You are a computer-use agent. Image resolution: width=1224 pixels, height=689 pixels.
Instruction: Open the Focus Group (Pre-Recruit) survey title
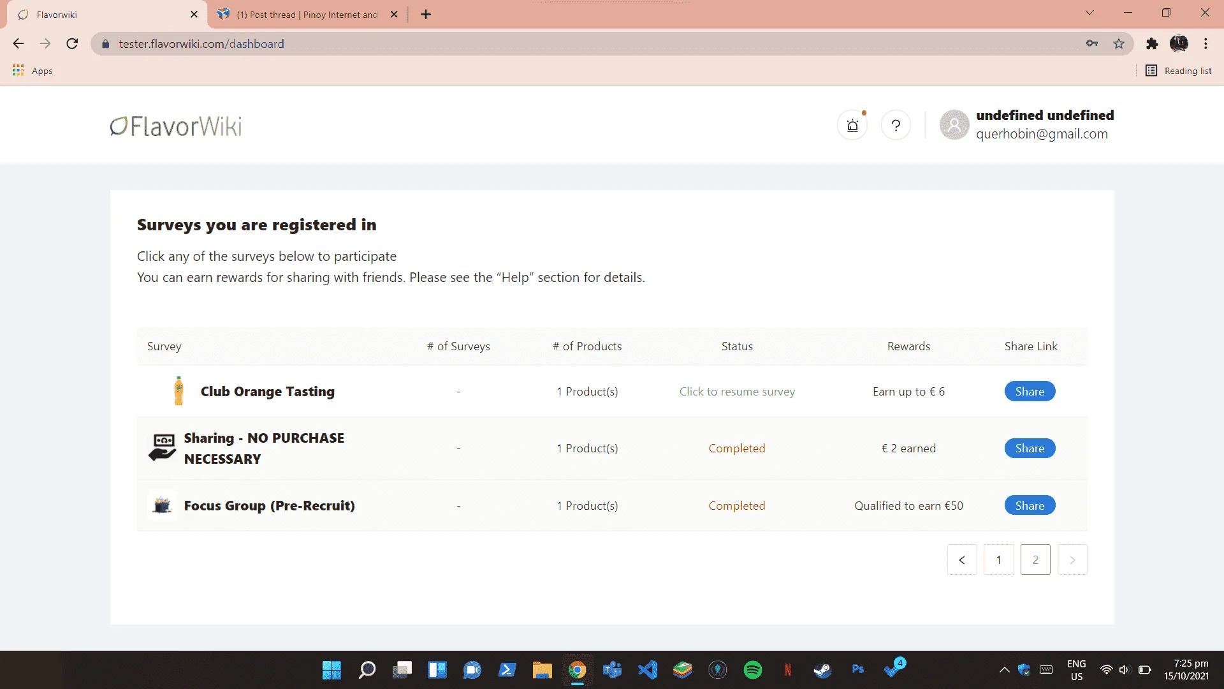[x=270, y=505]
